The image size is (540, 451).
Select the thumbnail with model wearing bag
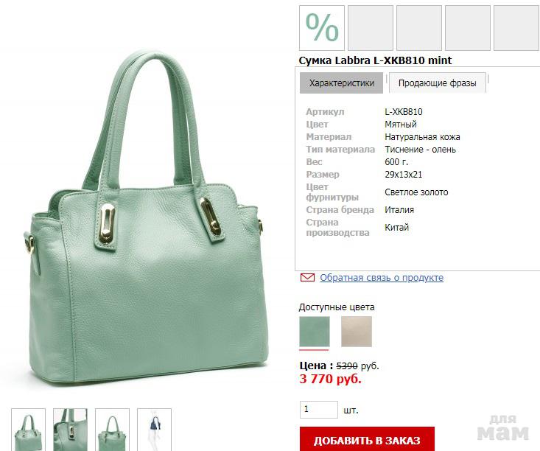(154, 430)
